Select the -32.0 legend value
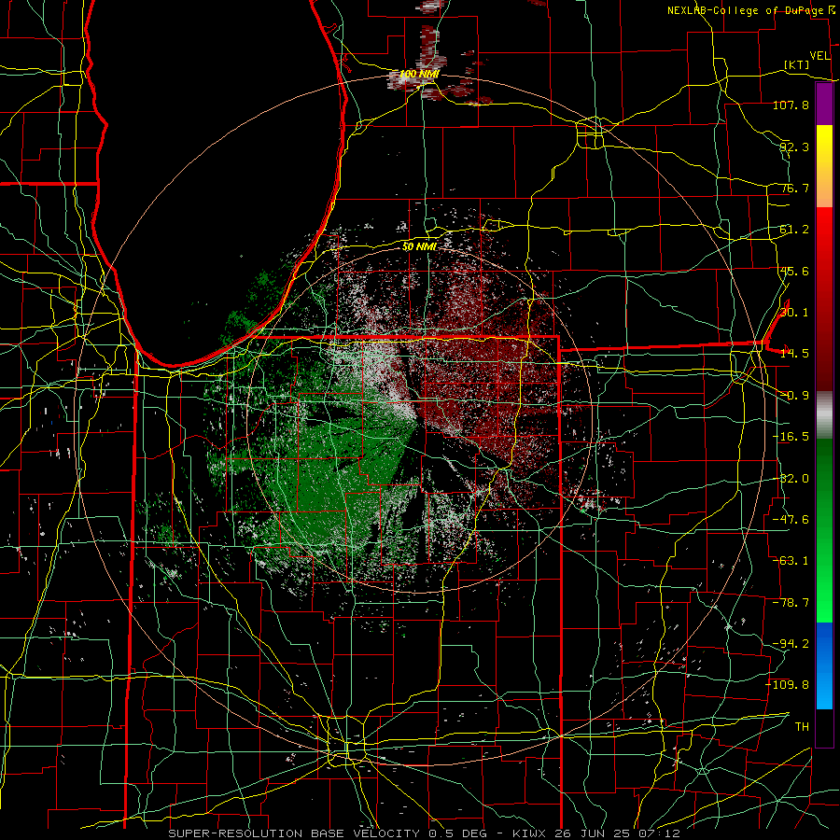Image resolution: width=840 pixels, height=840 pixels. click(x=791, y=479)
